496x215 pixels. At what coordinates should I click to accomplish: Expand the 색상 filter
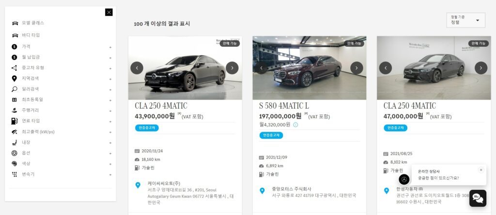(x=62, y=163)
